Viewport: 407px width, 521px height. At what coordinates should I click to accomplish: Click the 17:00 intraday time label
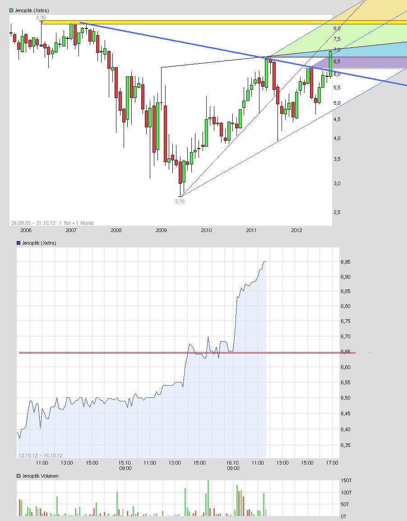point(332,463)
